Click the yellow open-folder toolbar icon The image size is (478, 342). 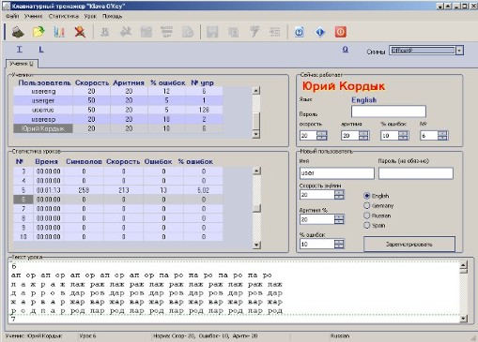point(39,32)
